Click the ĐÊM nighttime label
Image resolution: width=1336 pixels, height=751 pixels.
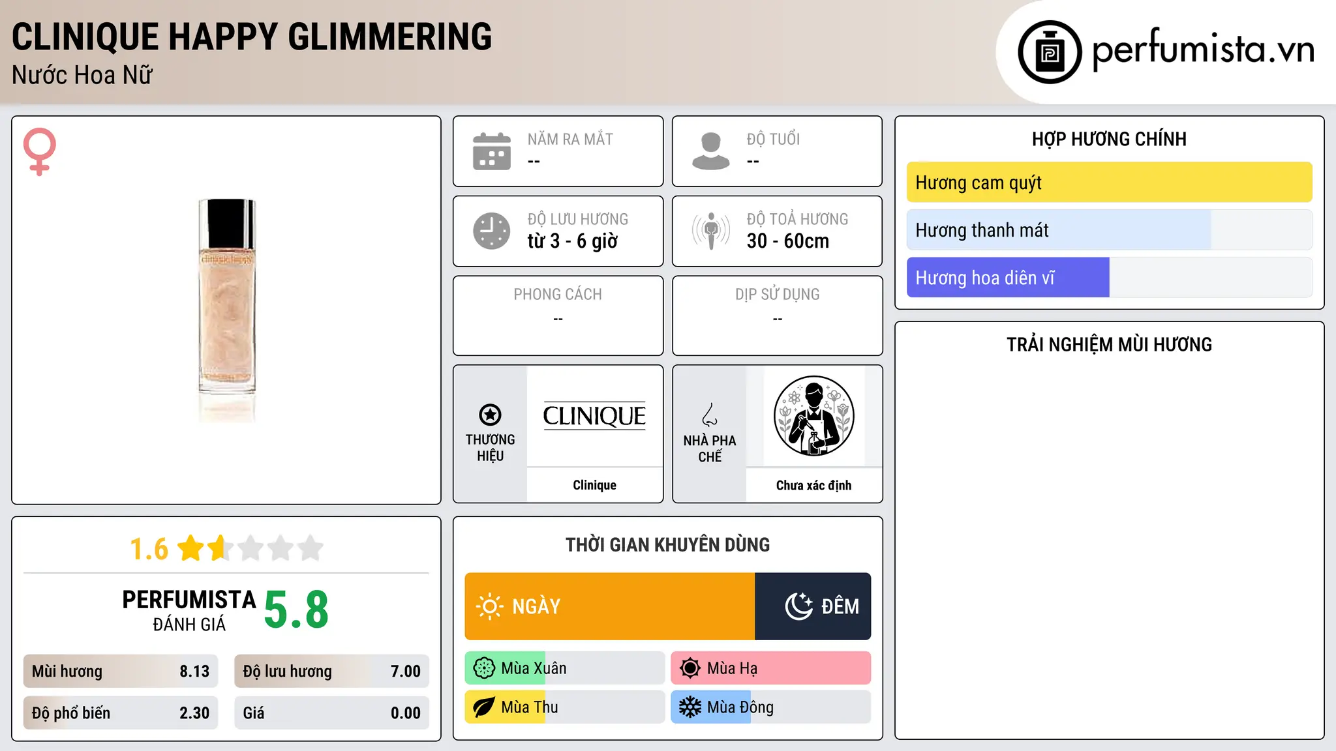pyautogui.click(x=840, y=606)
